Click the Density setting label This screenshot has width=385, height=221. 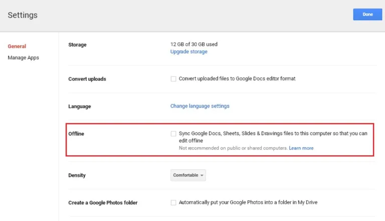(77, 175)
